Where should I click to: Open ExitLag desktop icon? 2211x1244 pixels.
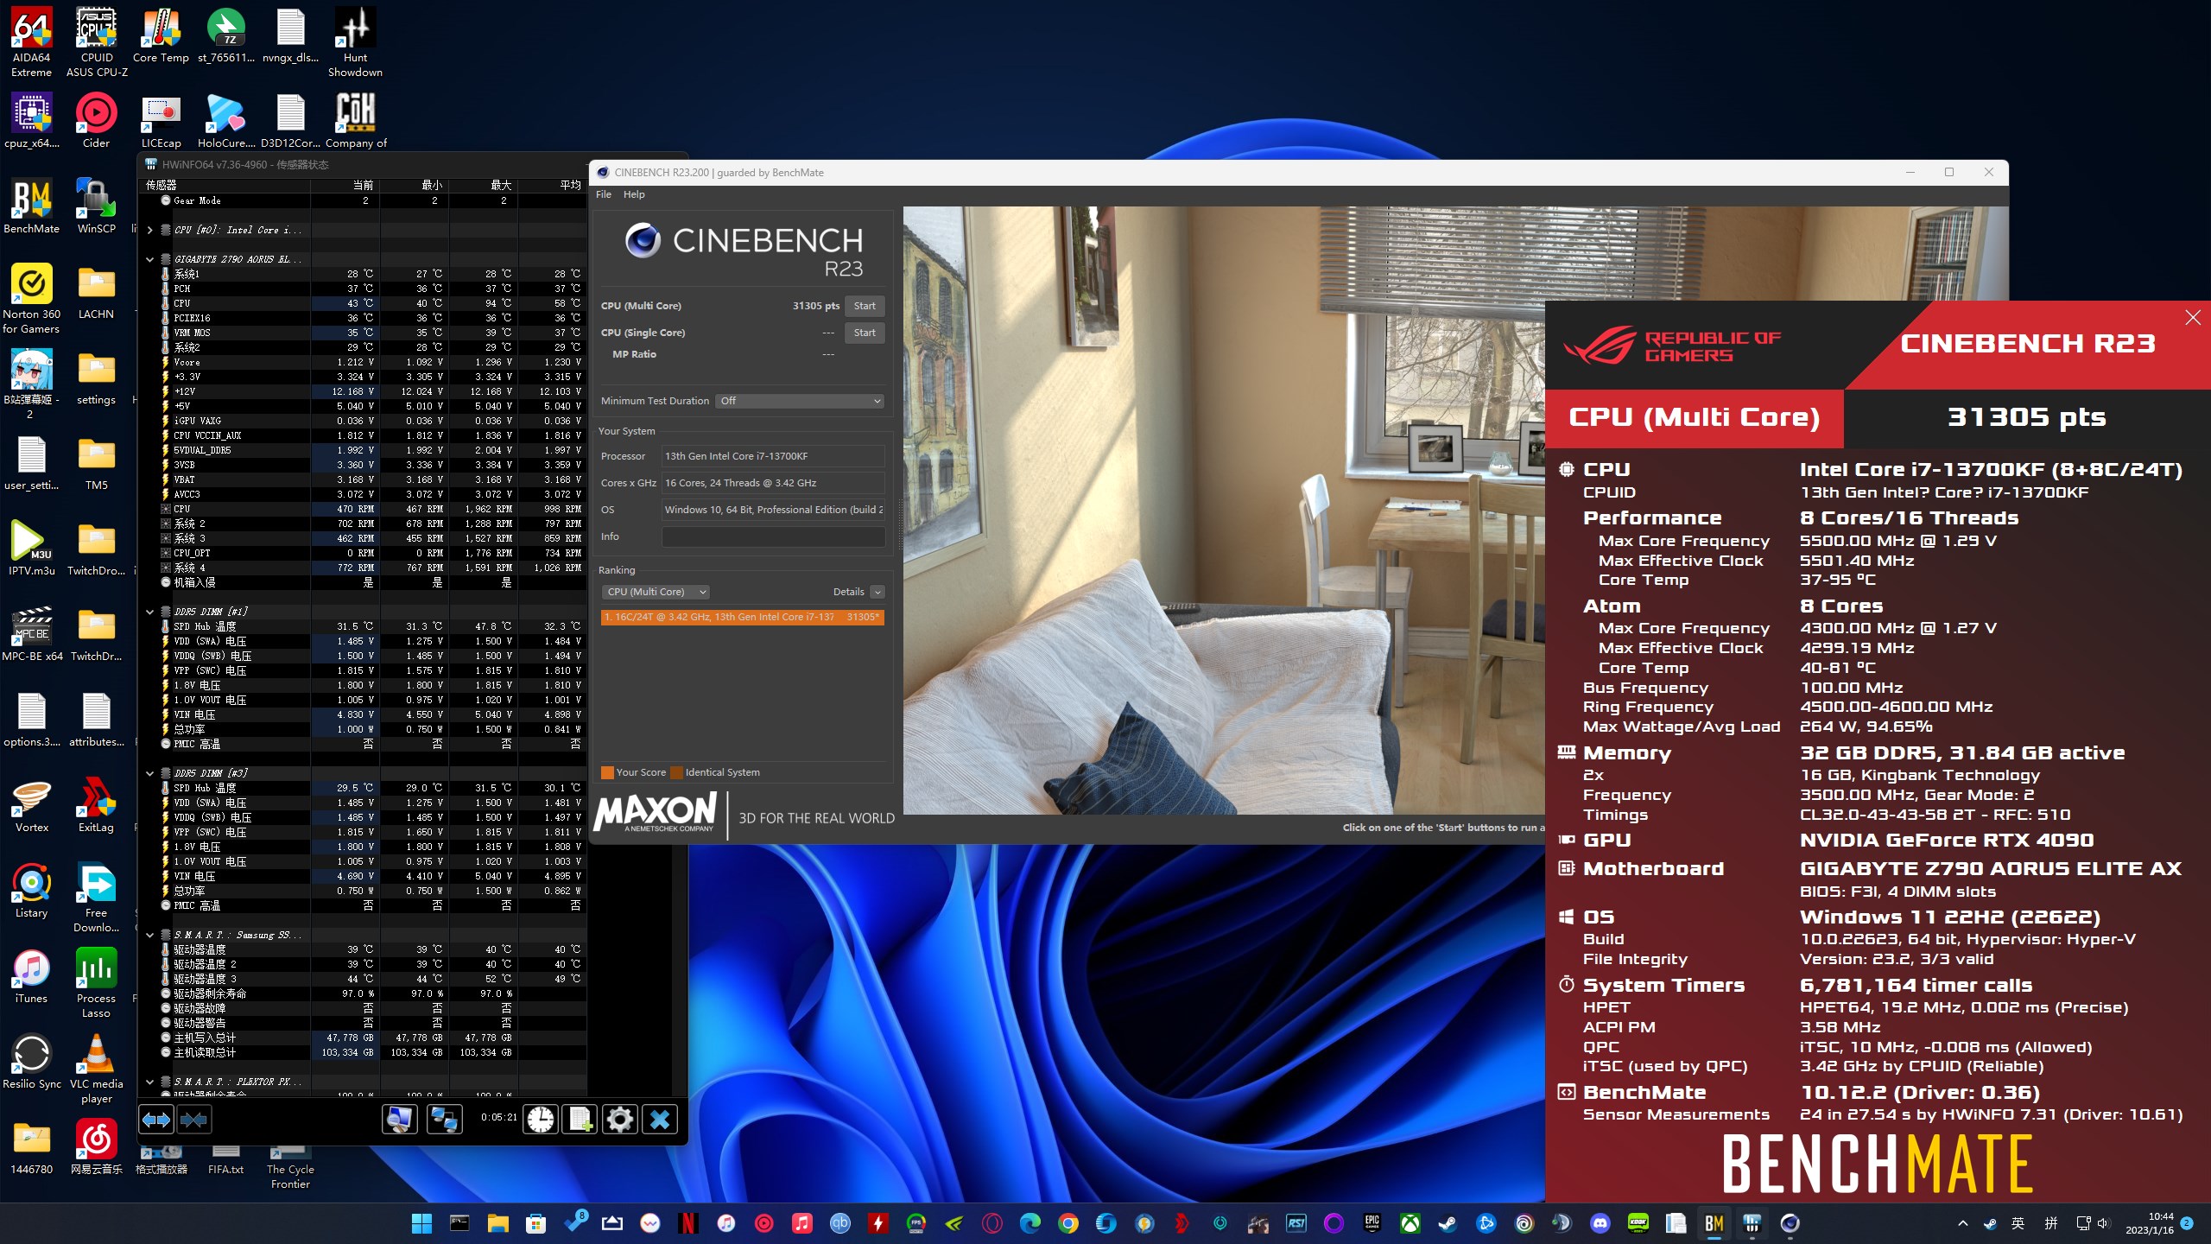tap(96, 805)
